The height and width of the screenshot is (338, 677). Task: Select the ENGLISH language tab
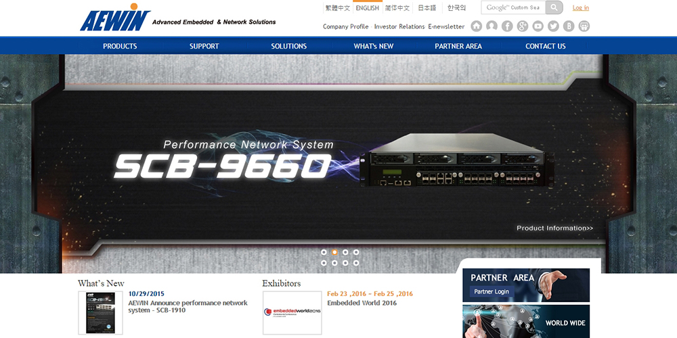tap(368, 7)
